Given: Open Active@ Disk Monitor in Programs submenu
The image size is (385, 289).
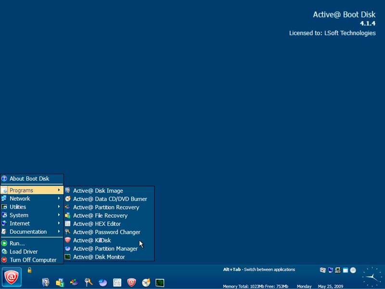Looking at the screenshot, I should 109,257.
